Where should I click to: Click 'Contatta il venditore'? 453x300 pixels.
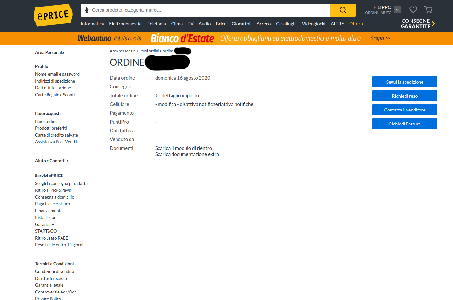(405, 110)
